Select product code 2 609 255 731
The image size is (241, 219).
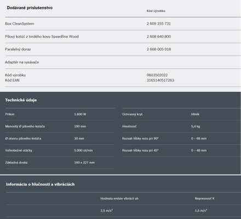point(159,24)
